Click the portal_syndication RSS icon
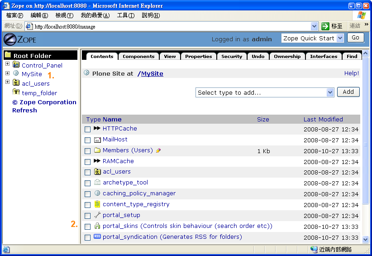372x256 pixels. (x=97, y=236)
